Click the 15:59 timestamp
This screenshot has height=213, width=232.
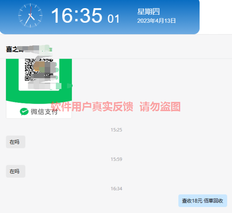click(x=116, y=159)
